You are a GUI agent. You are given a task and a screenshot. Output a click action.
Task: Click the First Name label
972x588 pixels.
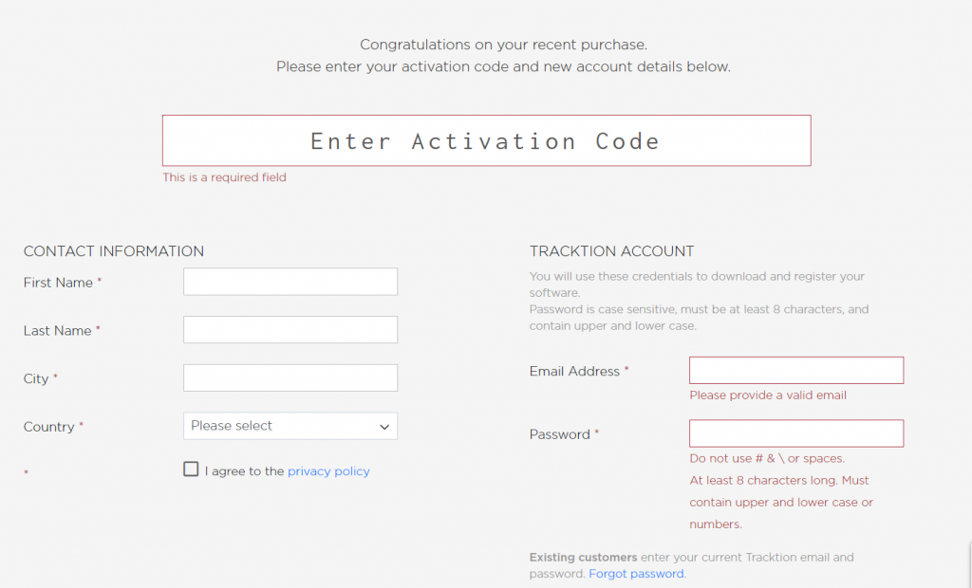click(x=55, y=282)
